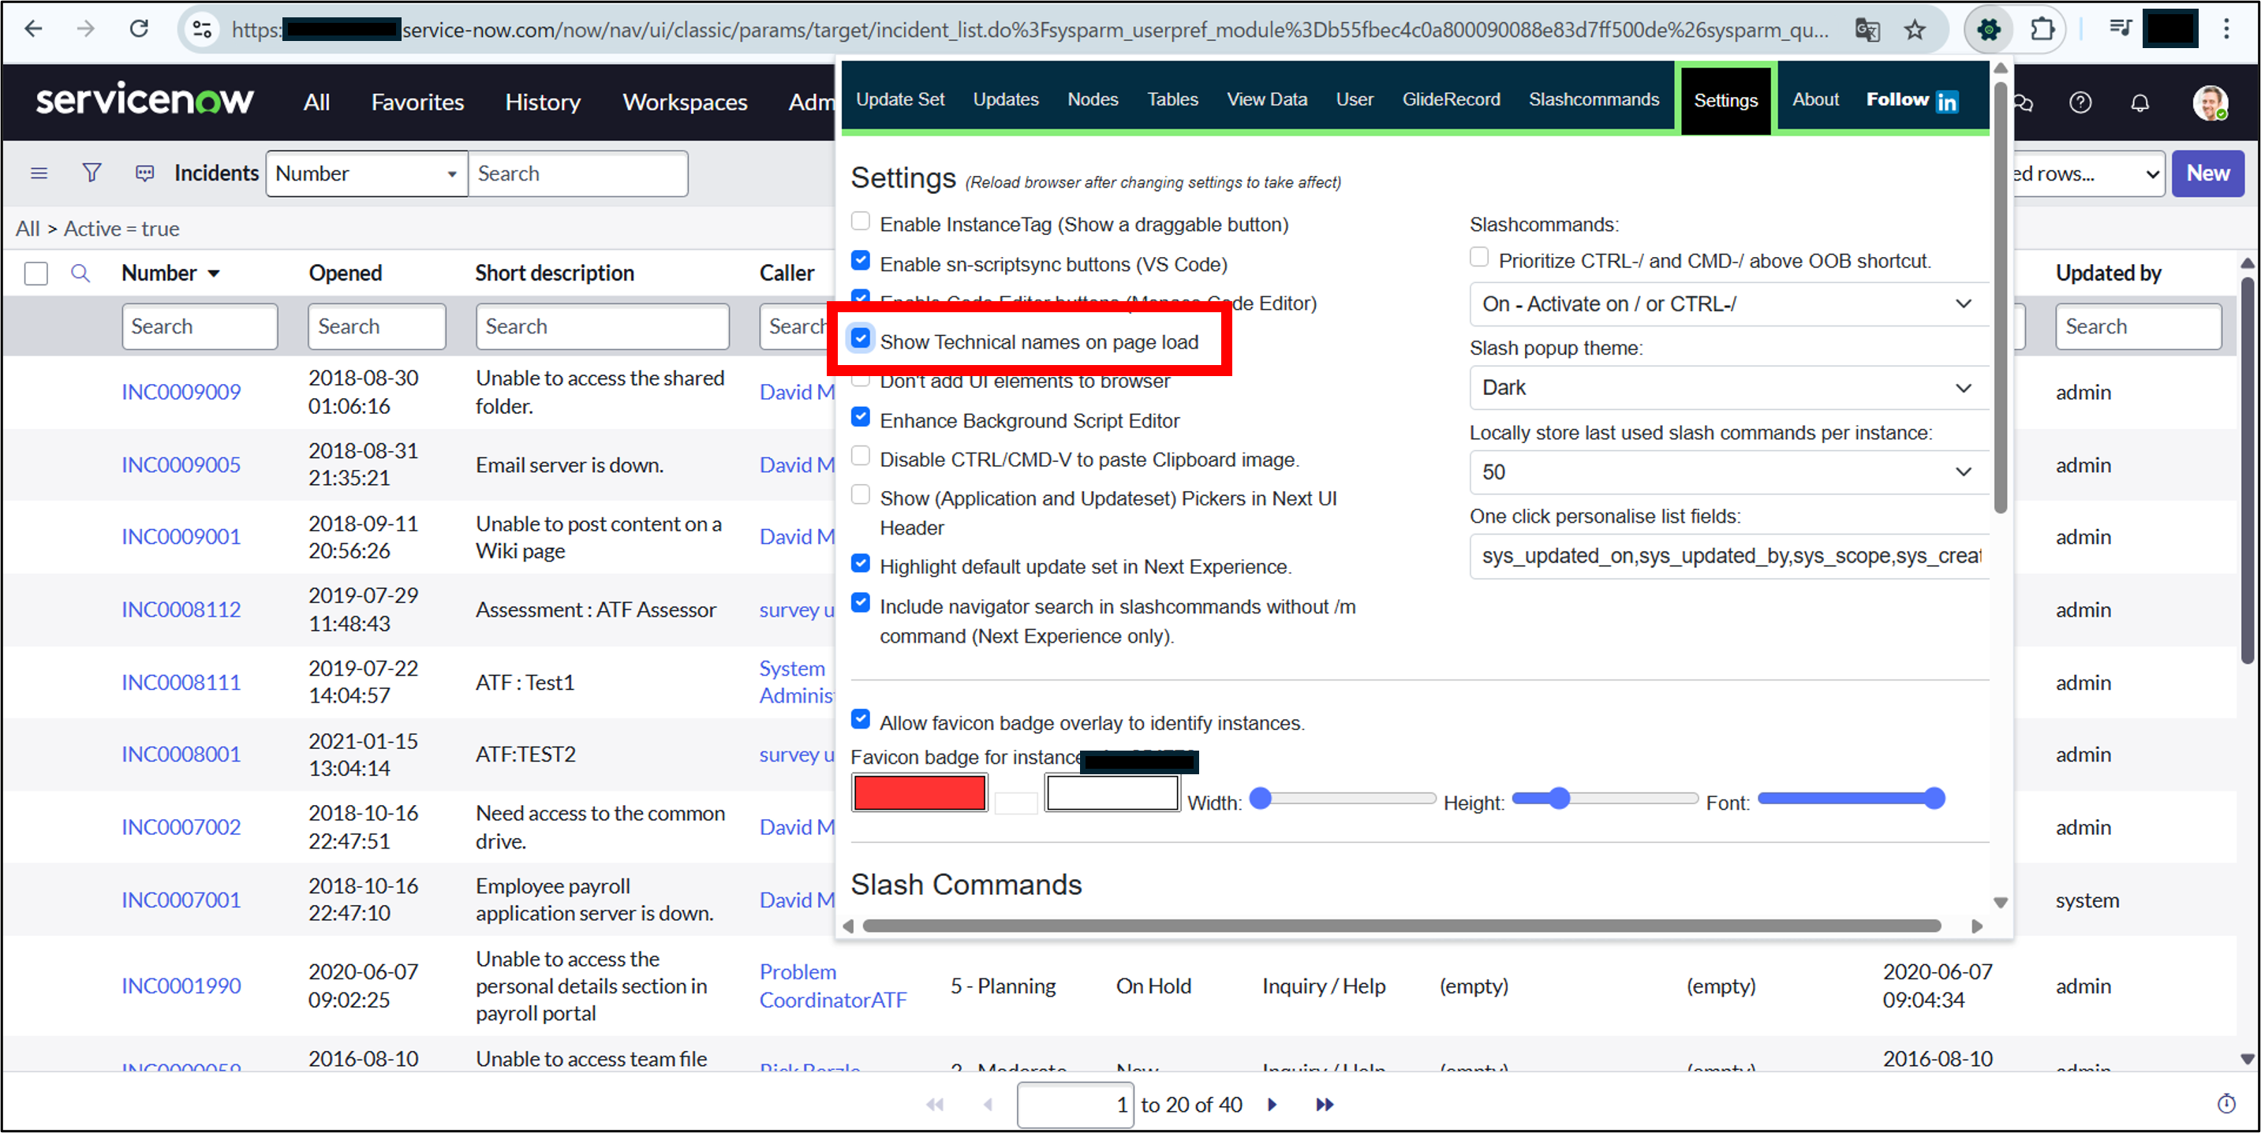Open the Chrome three-dot menu
Viewport: 2261px width, 1133px height.
[x=2225, y=29]
